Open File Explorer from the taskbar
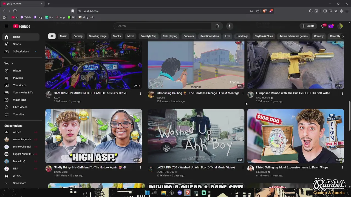 pos(164,193)
